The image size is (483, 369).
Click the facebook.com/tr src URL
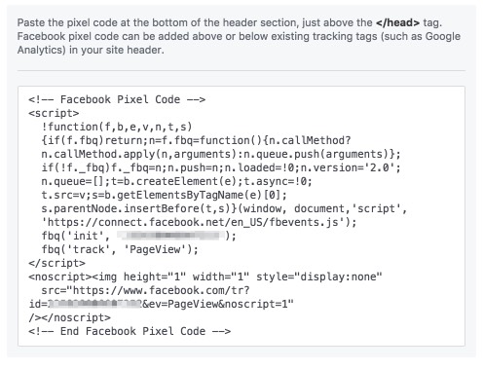(x=145, y=290)
